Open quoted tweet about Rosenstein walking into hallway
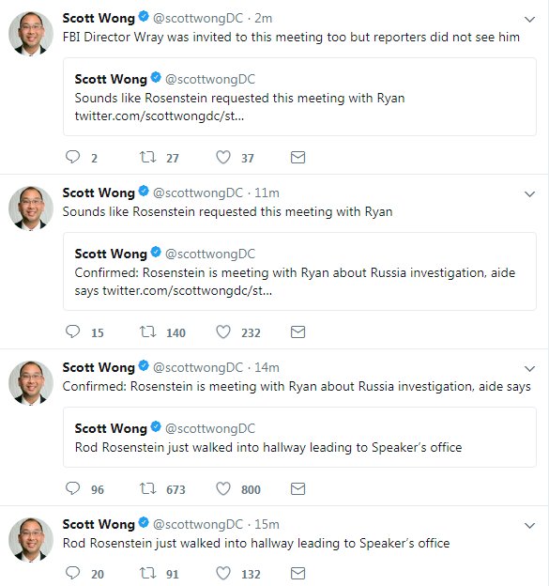 300,438
